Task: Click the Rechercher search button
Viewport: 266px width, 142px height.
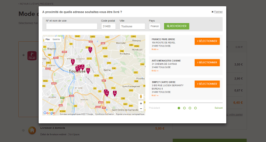Action: (x=177, y=26)
